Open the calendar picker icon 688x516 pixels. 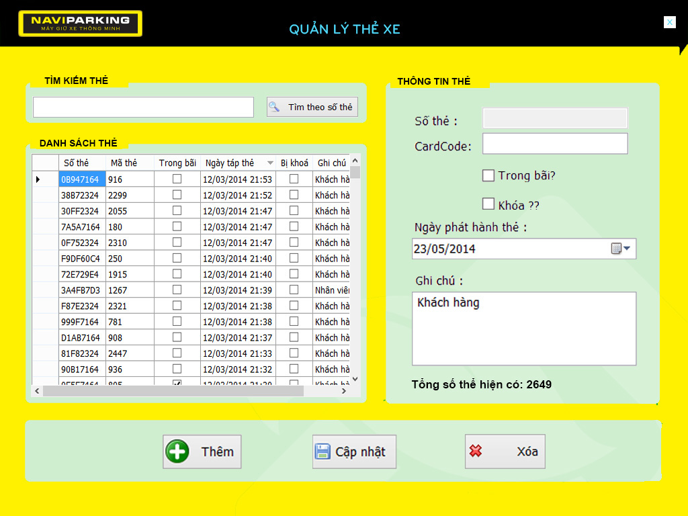[616, 249]
